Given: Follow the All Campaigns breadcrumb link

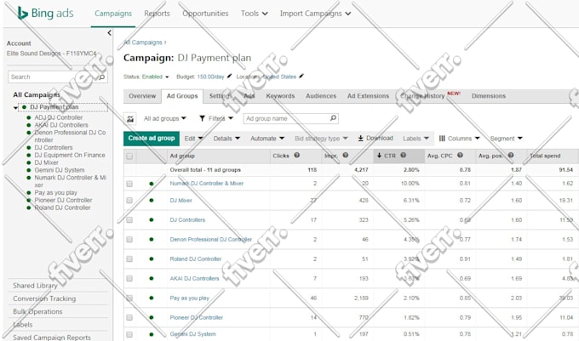Looking at the screenshot, I should pos(143,43).
